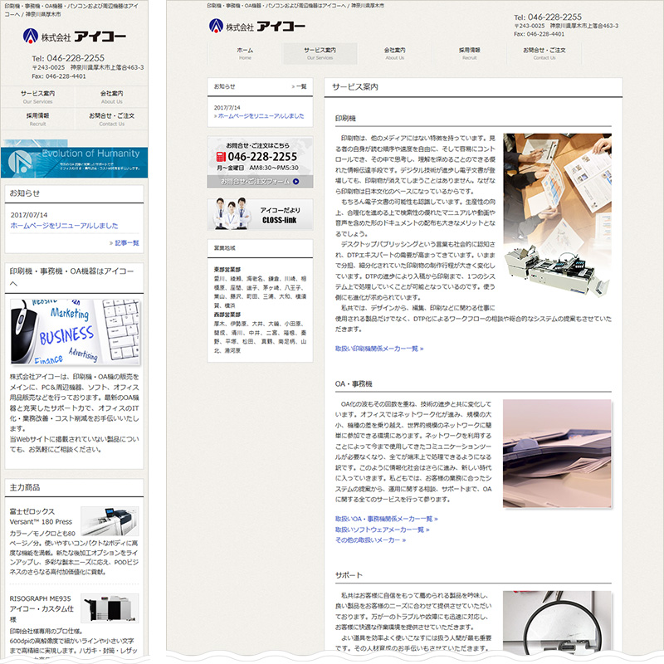Open 取扱い印刷機関係メーカー一覧 link
Viewport: 664px width, 664px height.
coord(379,349)
